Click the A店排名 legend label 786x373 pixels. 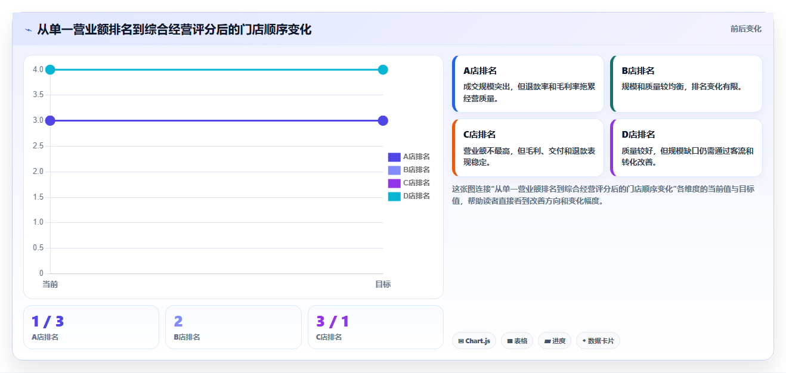pyautogui.click(x=416, y=157)
